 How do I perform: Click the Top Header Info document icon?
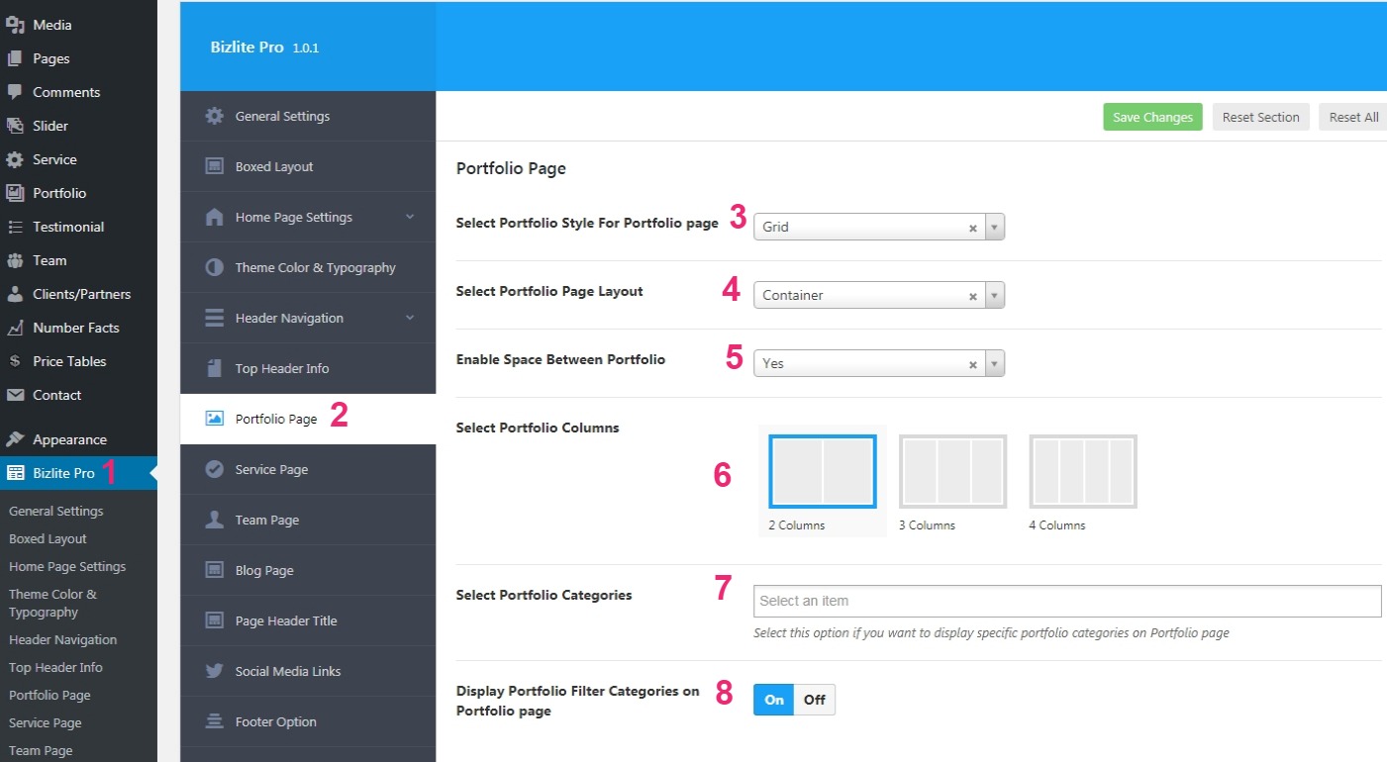click(x=214, y=368)
